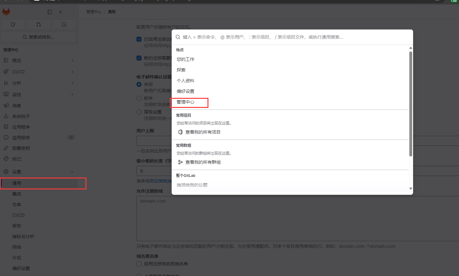Screen dimensions: 459x276
Task: Click the 设置 gear icon
Action: coord(6,172)
